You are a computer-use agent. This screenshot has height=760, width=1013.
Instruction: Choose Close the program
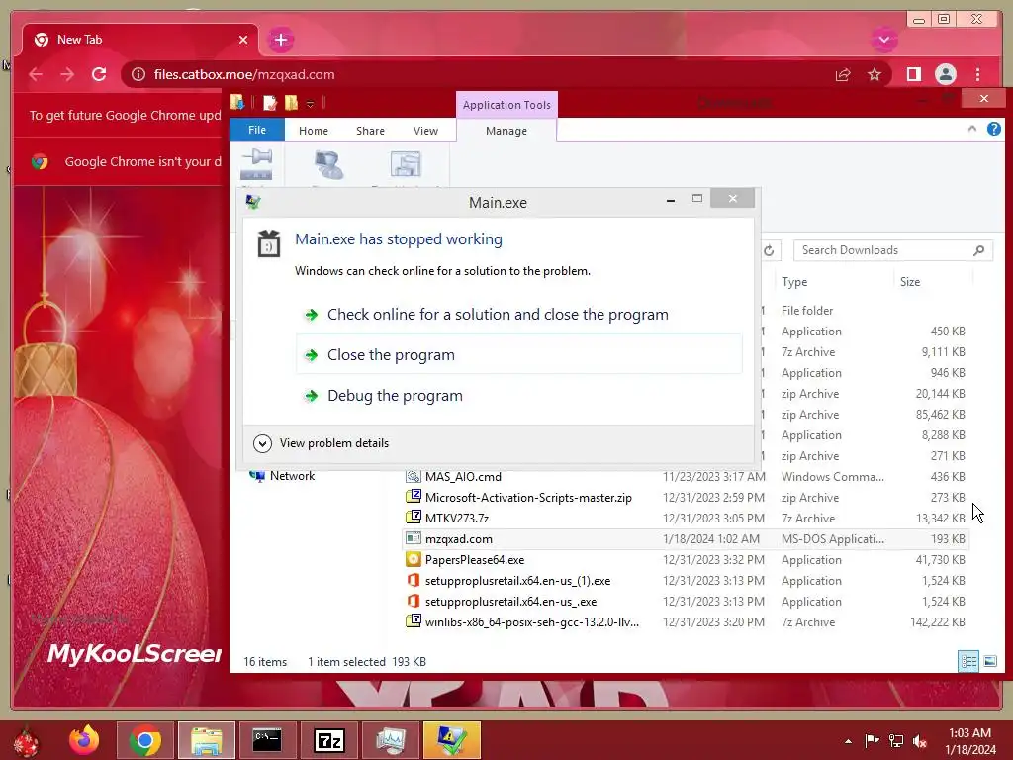coord(518,354)
